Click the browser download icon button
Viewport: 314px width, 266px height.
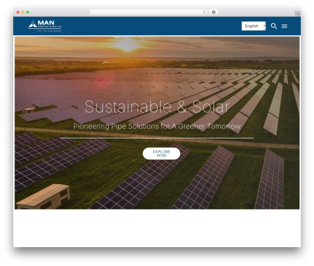click(214, 13)
